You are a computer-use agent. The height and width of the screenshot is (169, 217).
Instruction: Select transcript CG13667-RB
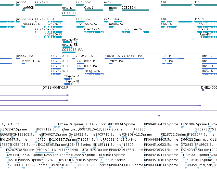point(86,19)
